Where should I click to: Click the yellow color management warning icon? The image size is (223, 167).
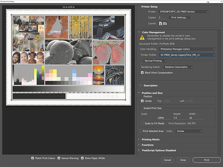tap(142, 38)
